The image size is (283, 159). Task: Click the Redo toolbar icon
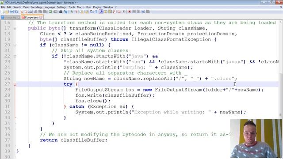coord(55,11)
